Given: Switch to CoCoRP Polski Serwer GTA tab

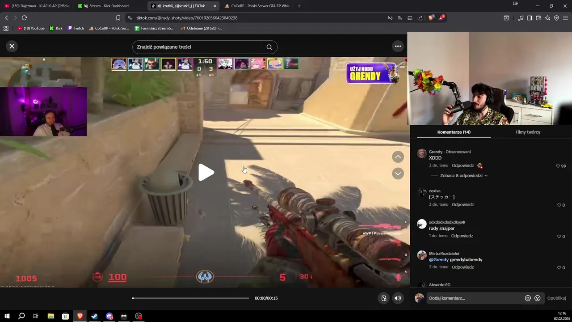Looking at the screenshot, I should [x=257, y=6].
